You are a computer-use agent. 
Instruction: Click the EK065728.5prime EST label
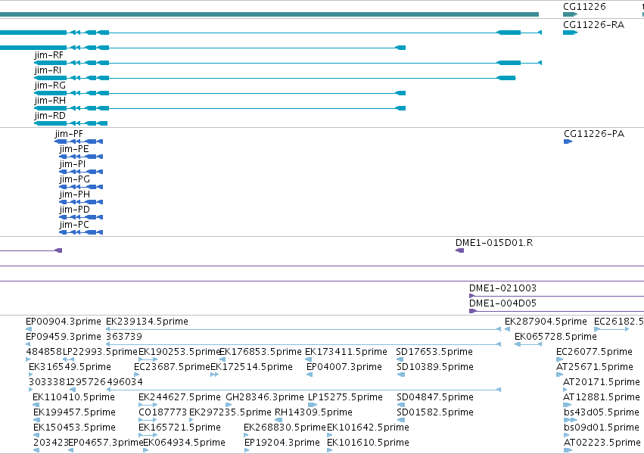pyautogui.click(x=555, y=337)
